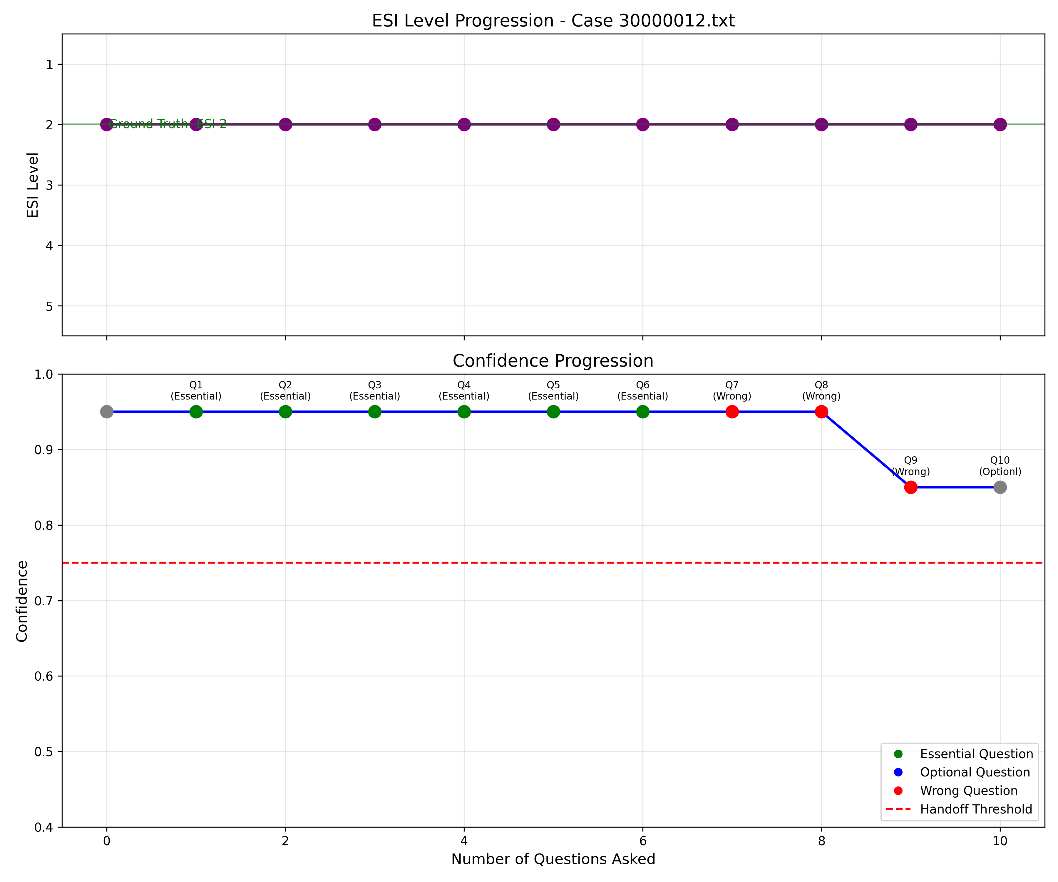Click the '0.5' confidence axis tick label
1058x882 pixels.
coord(43,752)
